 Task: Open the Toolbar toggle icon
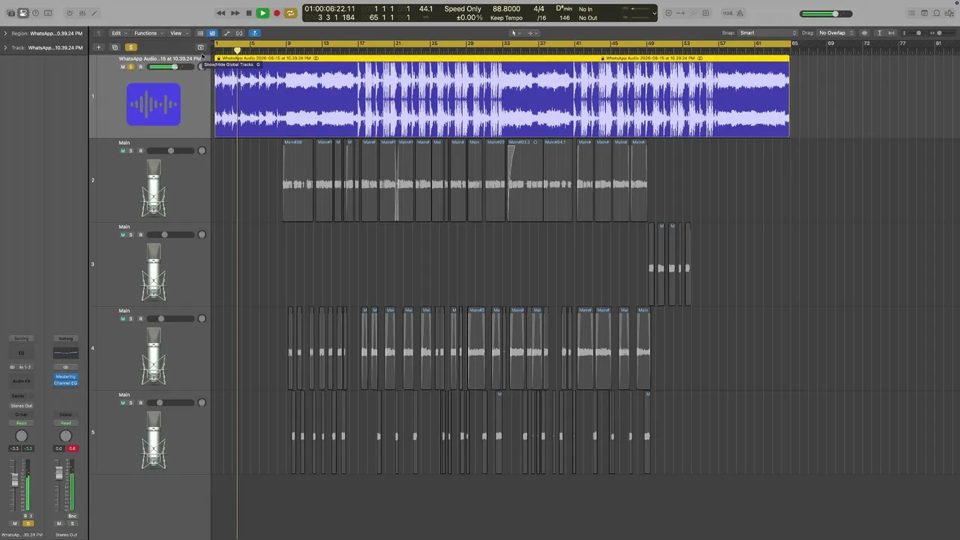tap(48, 13)
